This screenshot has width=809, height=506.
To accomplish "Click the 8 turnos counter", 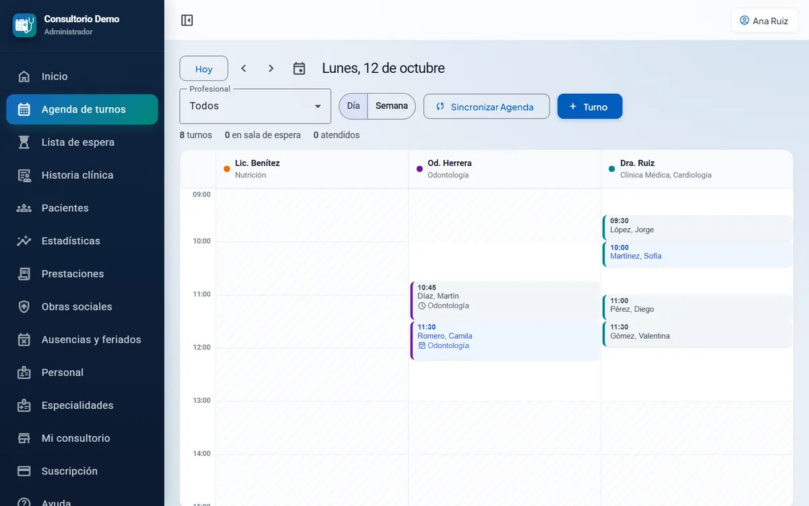I will 196,135.
